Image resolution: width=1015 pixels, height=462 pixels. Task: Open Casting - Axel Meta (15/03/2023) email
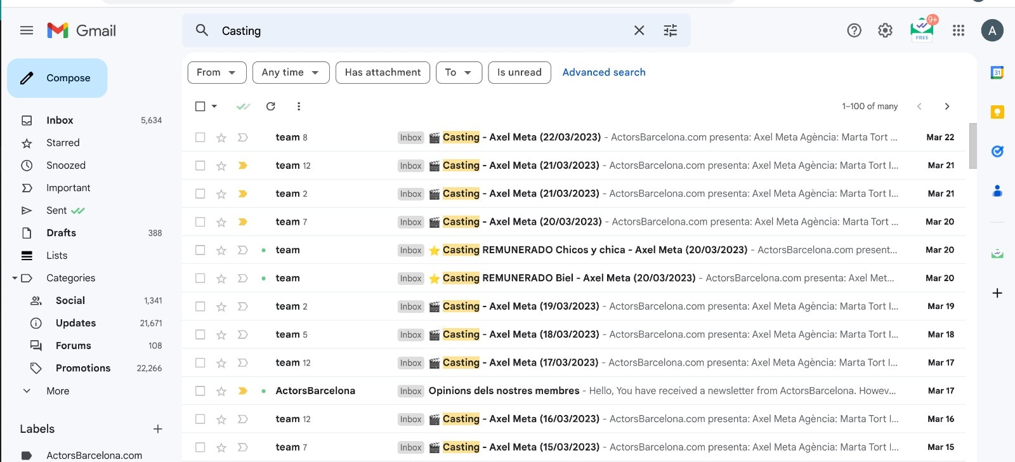(x=573, y=447)
